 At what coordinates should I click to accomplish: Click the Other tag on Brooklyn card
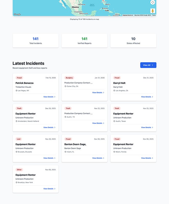19,170
